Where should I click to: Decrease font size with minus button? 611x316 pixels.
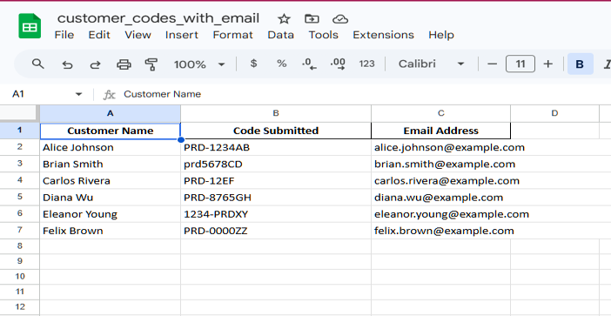click(x=492, y=64)
